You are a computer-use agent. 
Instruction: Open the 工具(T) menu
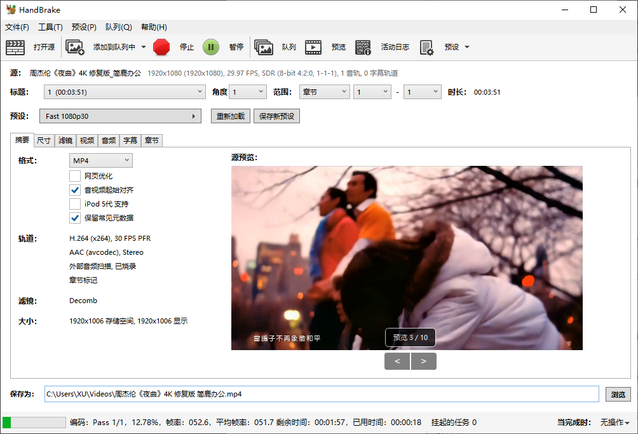50,27
